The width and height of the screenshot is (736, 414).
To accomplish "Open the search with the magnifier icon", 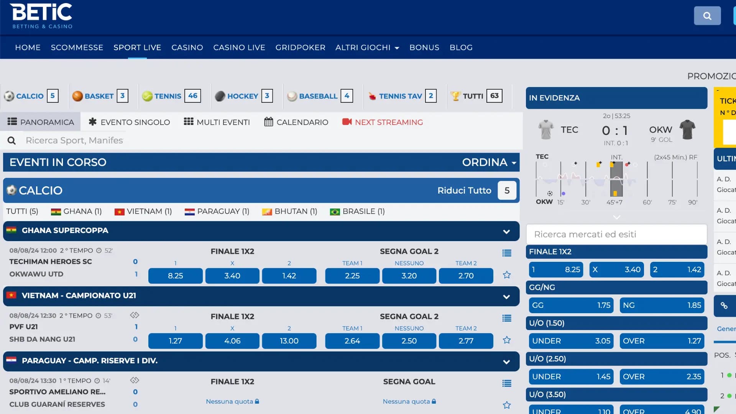I will [x=707, y=16].
